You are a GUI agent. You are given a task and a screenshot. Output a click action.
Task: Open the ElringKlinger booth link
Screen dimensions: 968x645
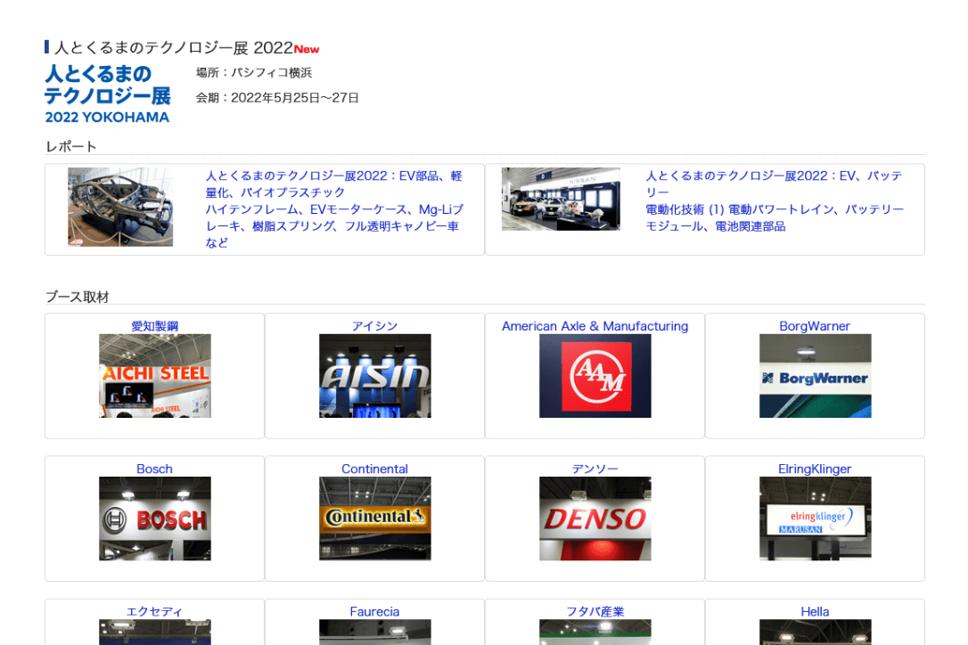(815, 469)
